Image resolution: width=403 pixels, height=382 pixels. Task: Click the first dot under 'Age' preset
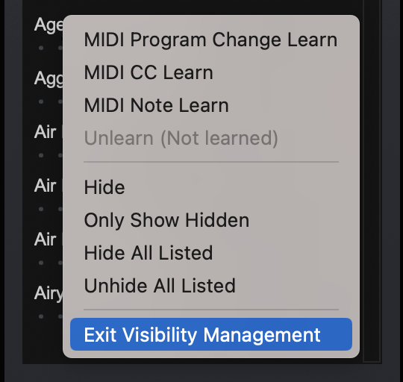coord(41,48)
